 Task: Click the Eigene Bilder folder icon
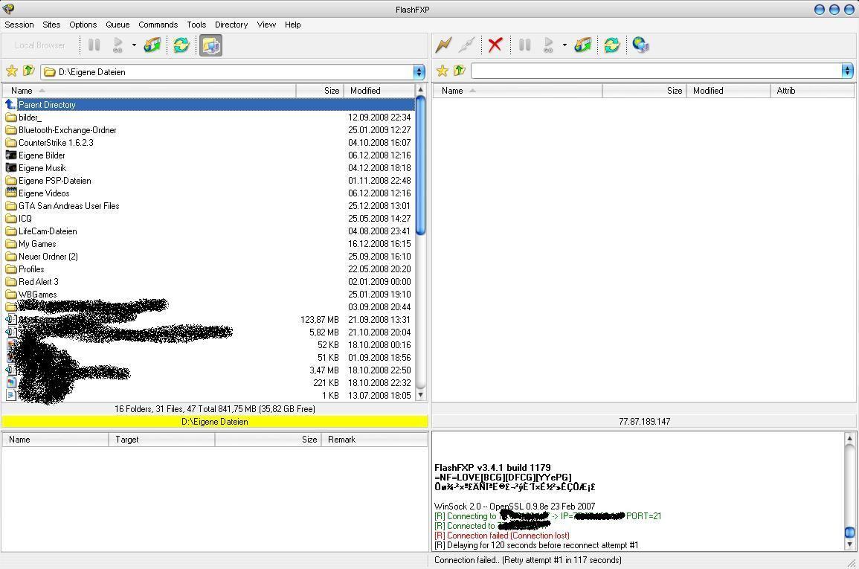[11, 155]
